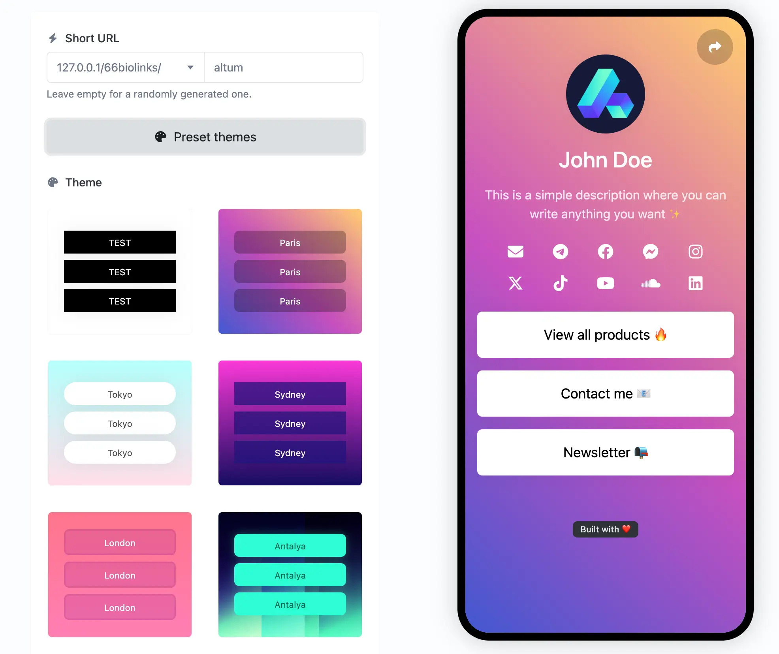The height and width of the screenshot is (654, 779).
Task: Click the Contact me button on preview
Action: pyautogui.click(x=605, y=394)
